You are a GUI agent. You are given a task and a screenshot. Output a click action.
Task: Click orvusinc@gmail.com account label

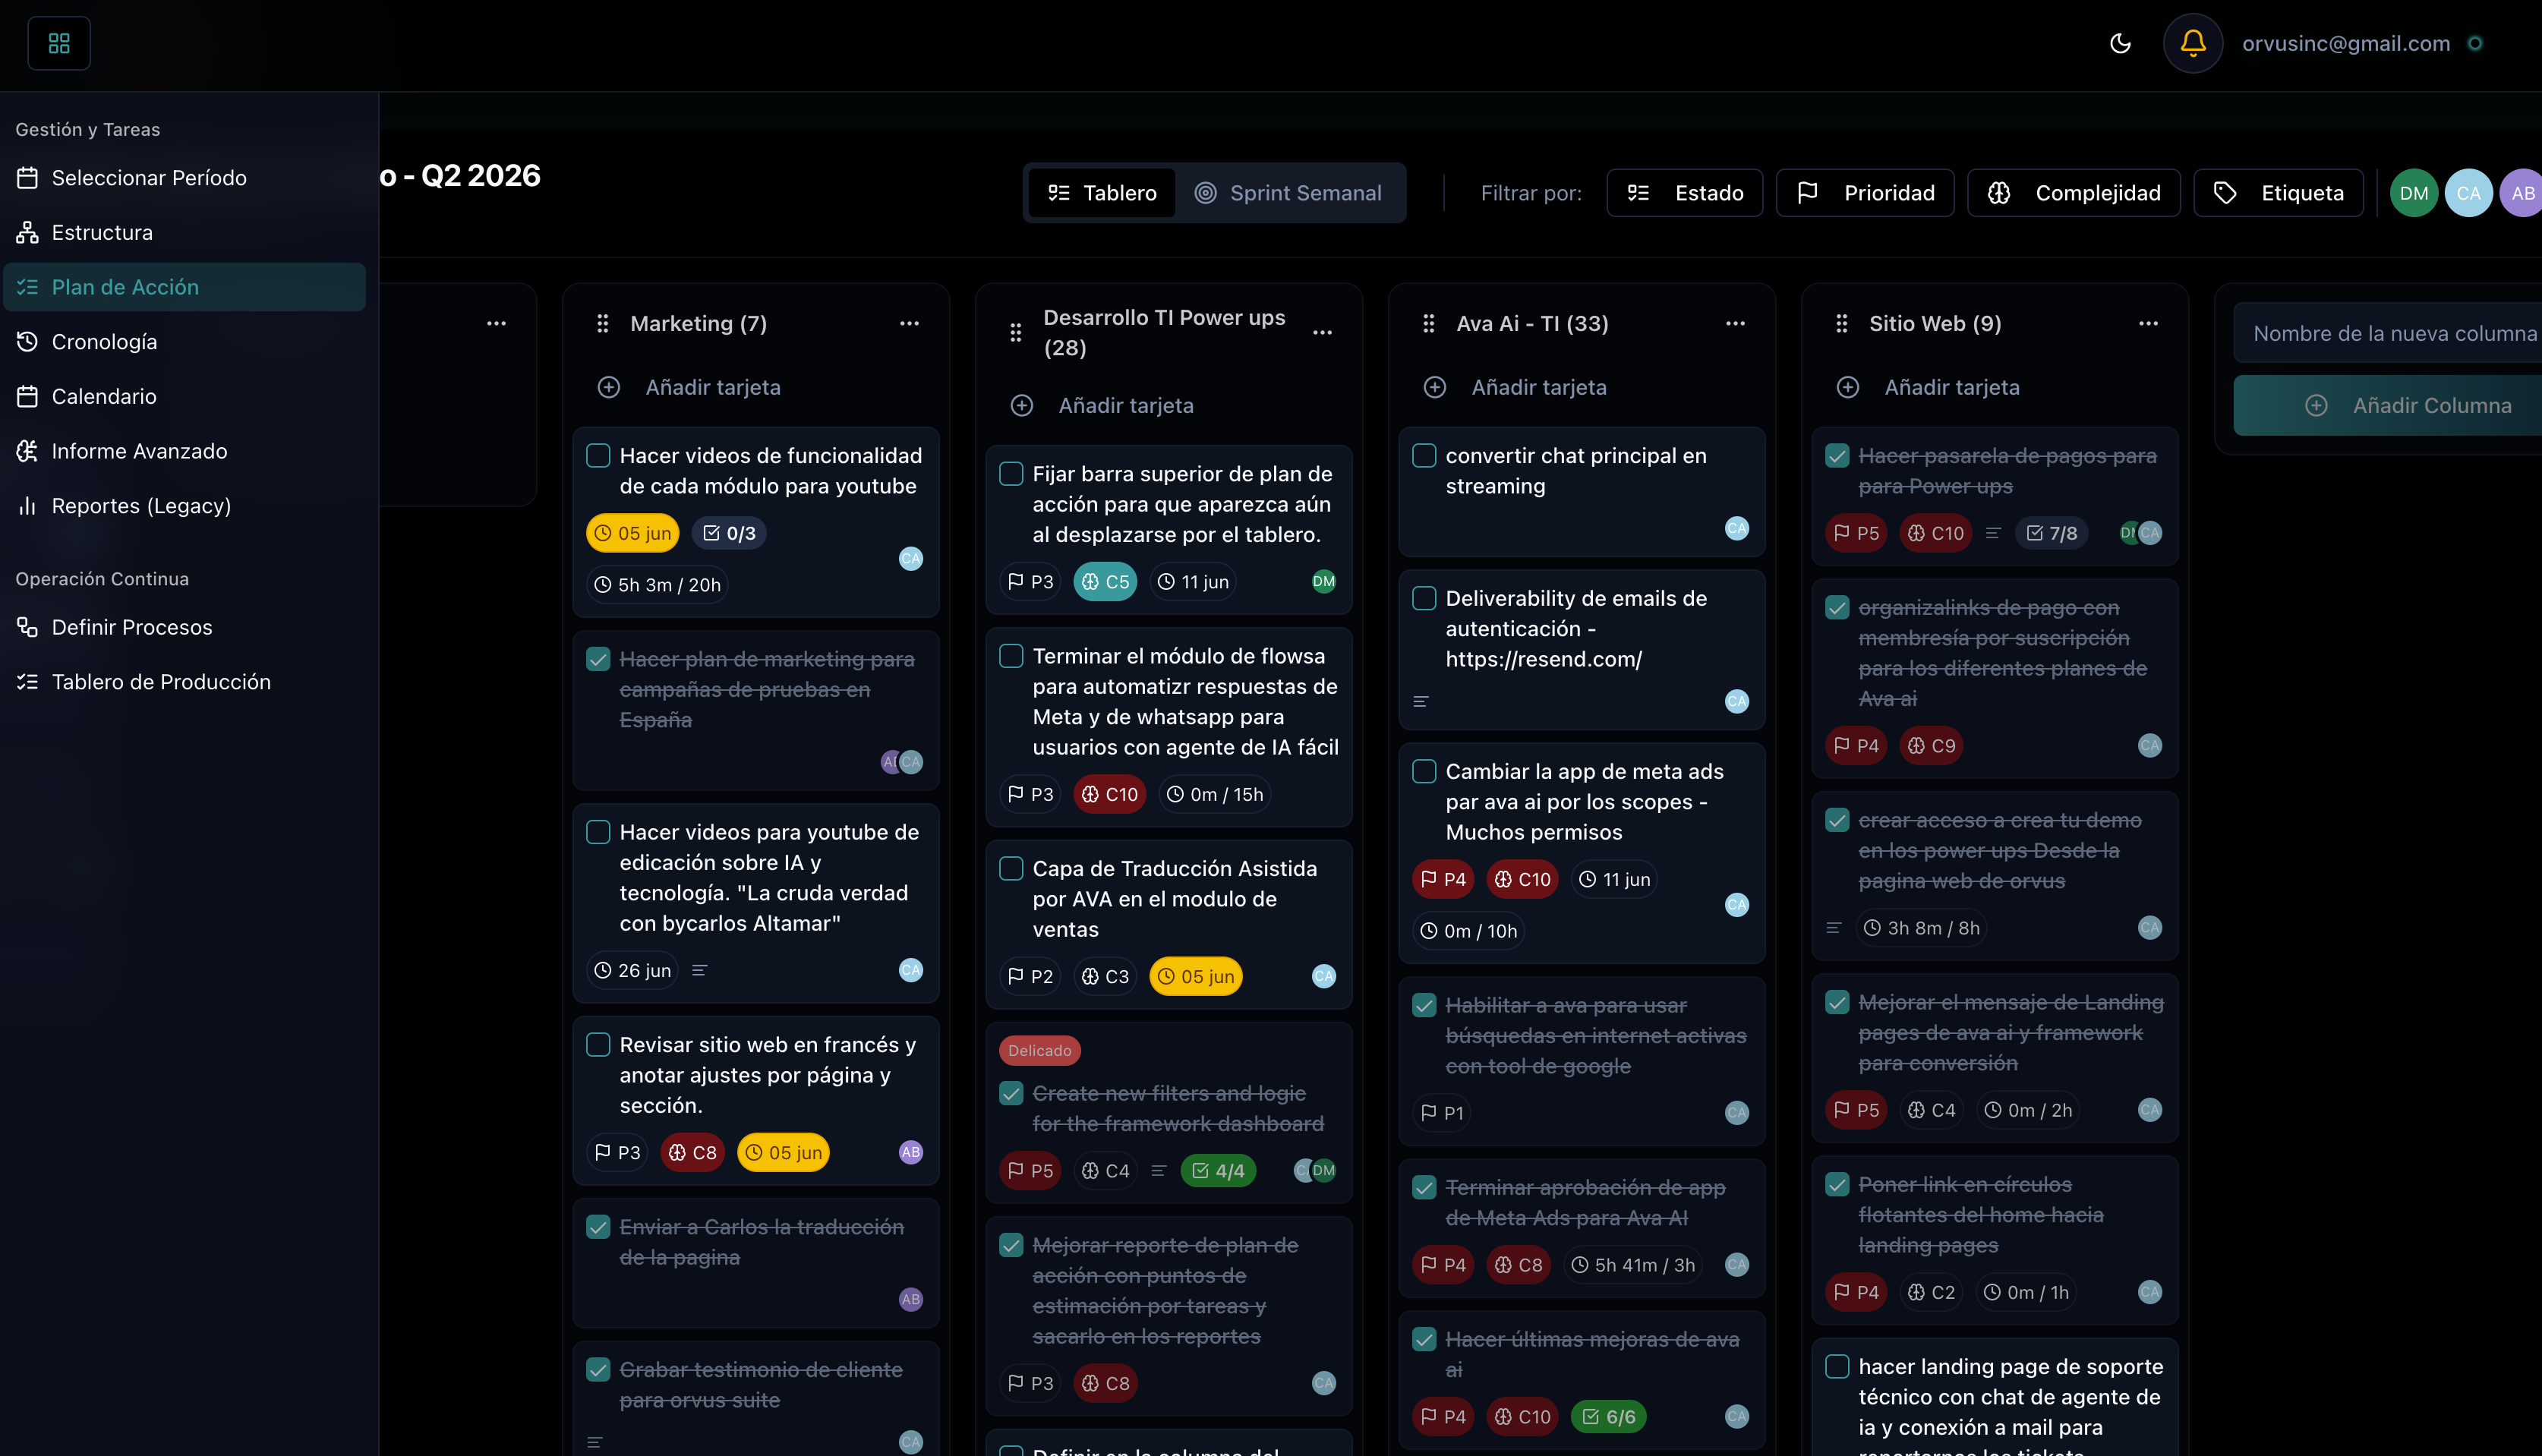coord(2346,43)
